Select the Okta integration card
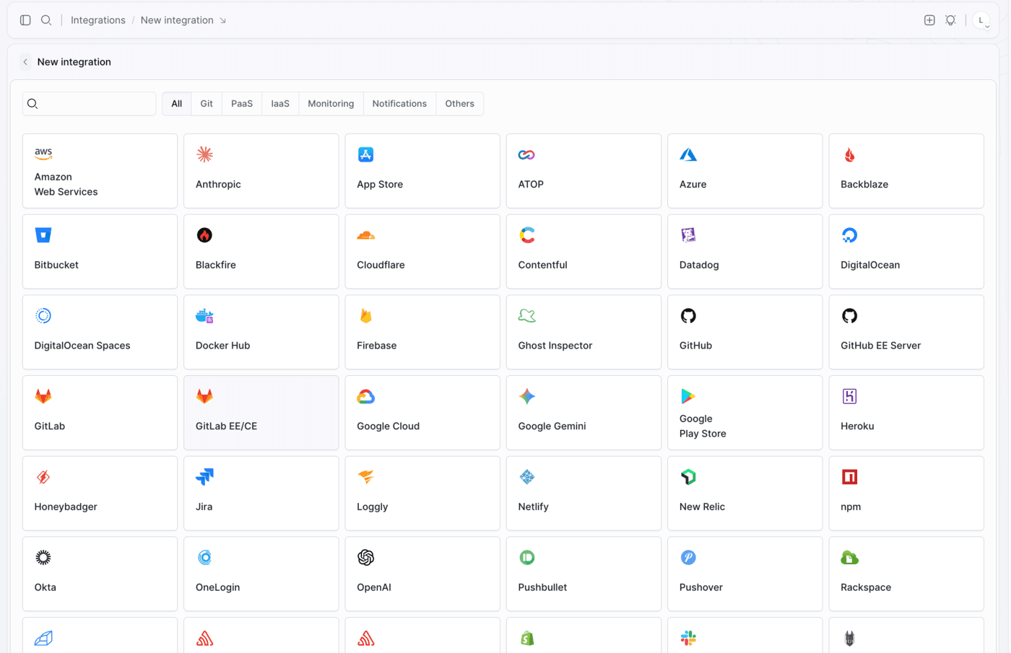The width and height of the screenshot is (1011, 653). [x=100, y=574]
